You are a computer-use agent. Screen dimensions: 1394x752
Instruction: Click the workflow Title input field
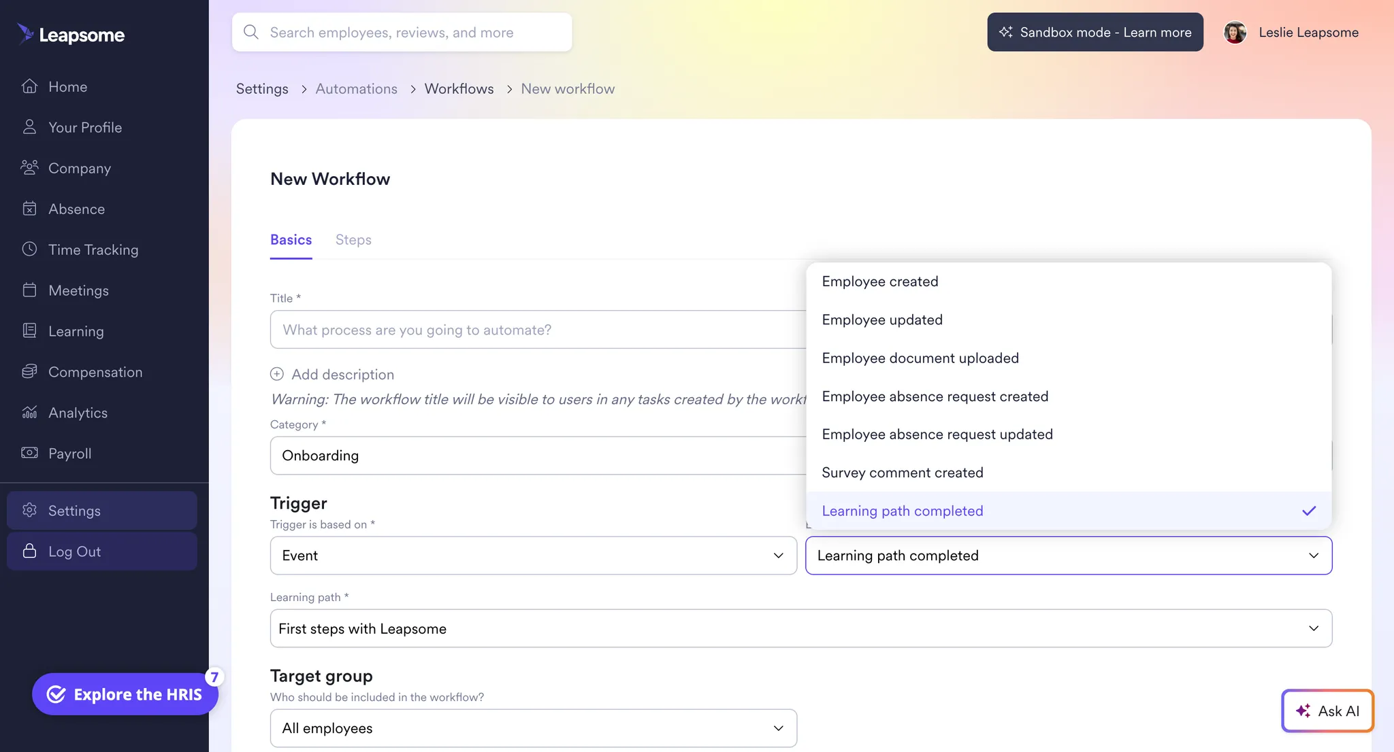pyautogui.click(x=538, y=330)
